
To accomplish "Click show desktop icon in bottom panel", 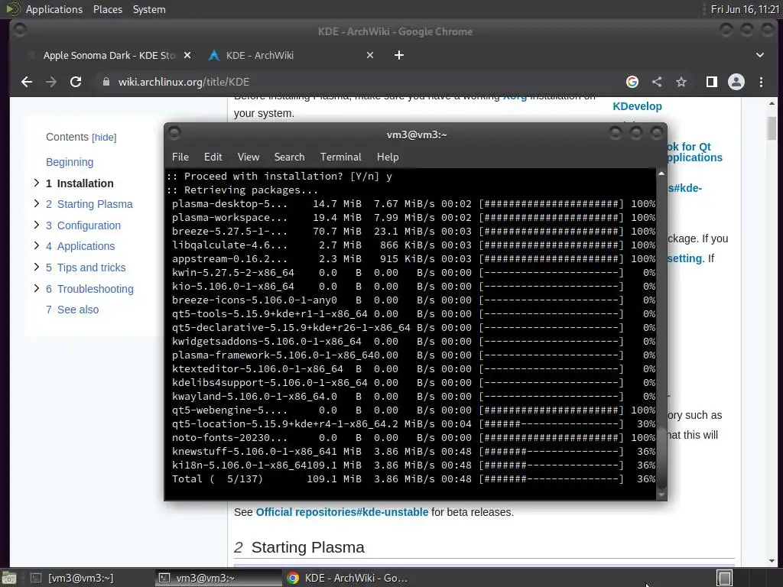I will point(9,578).
